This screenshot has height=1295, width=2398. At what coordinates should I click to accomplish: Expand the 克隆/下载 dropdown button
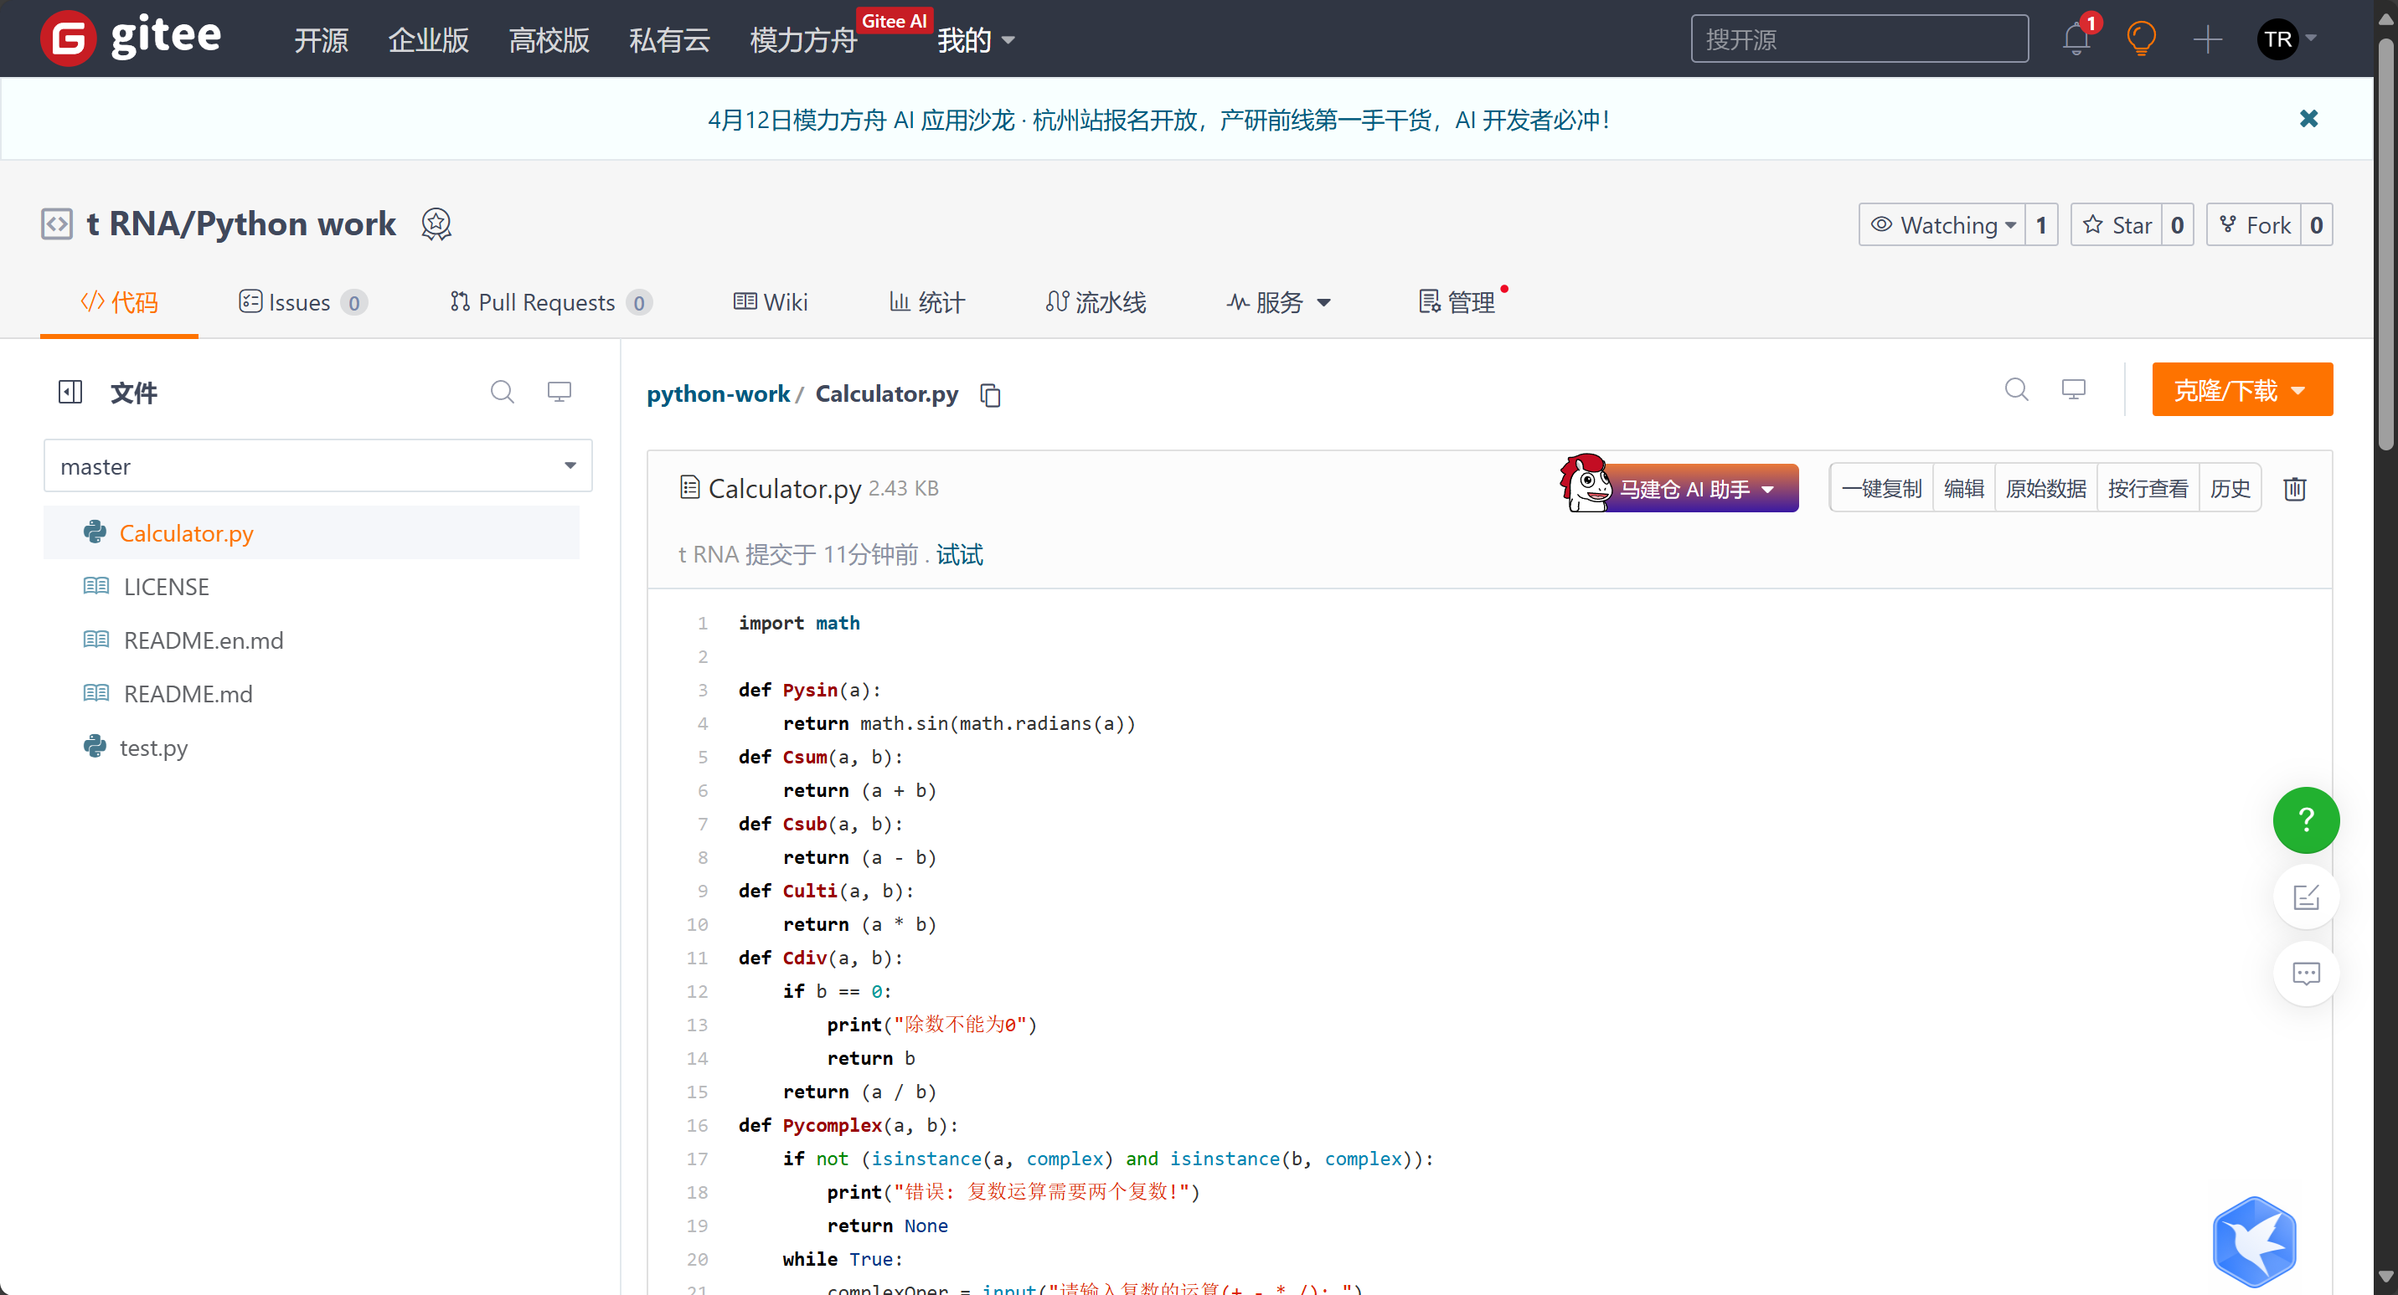pyautogui.click(x=2241, y=390)
